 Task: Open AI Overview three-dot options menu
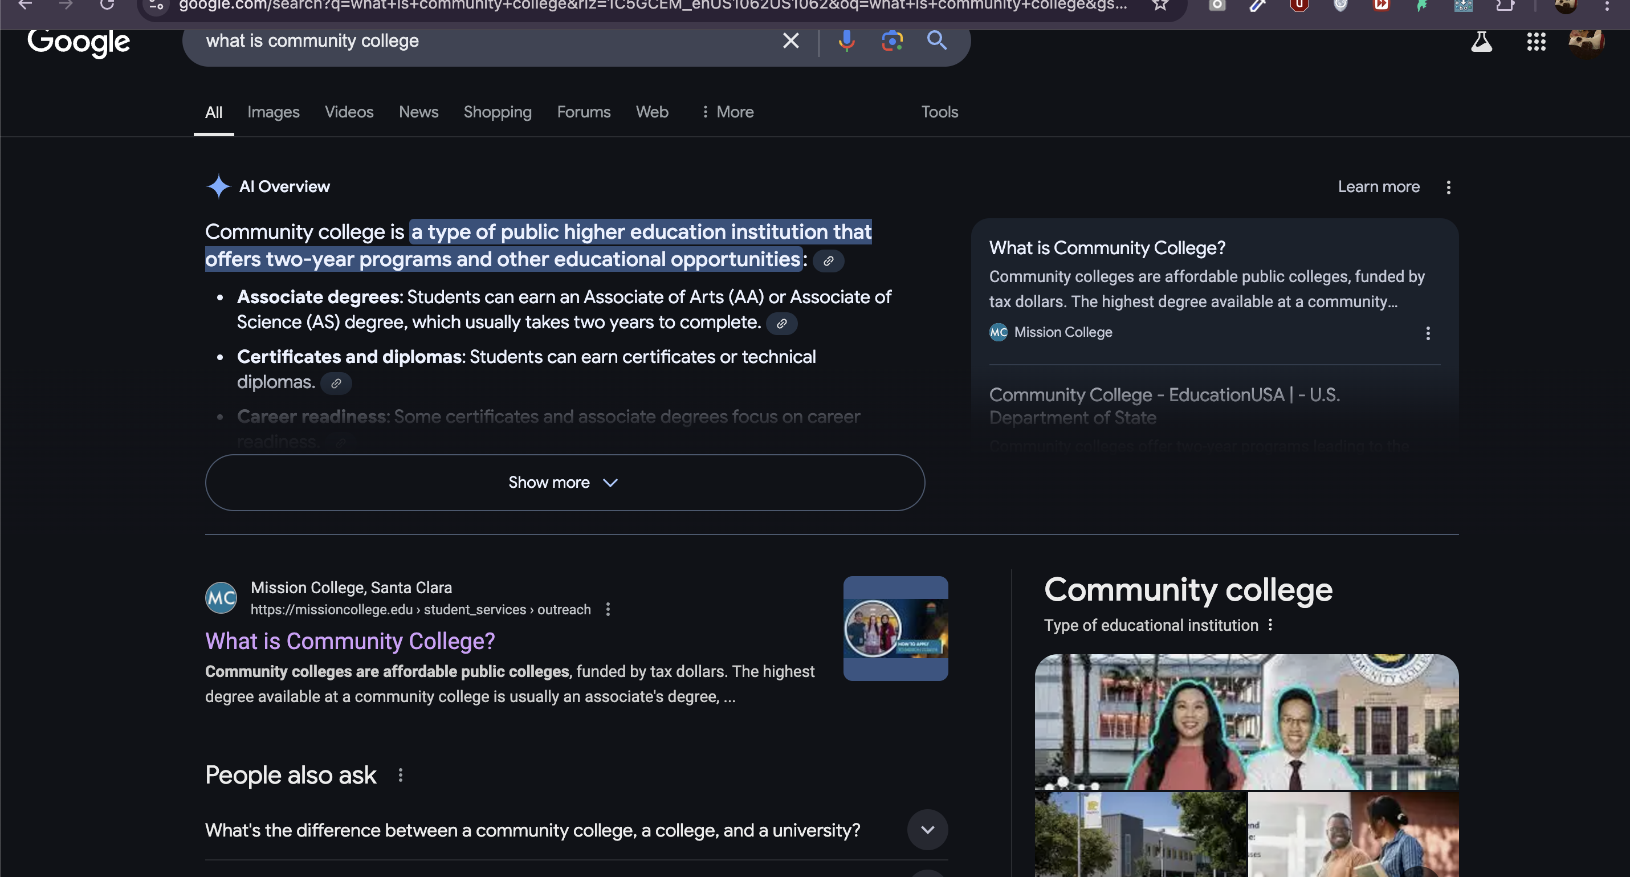coord(1448,187)
